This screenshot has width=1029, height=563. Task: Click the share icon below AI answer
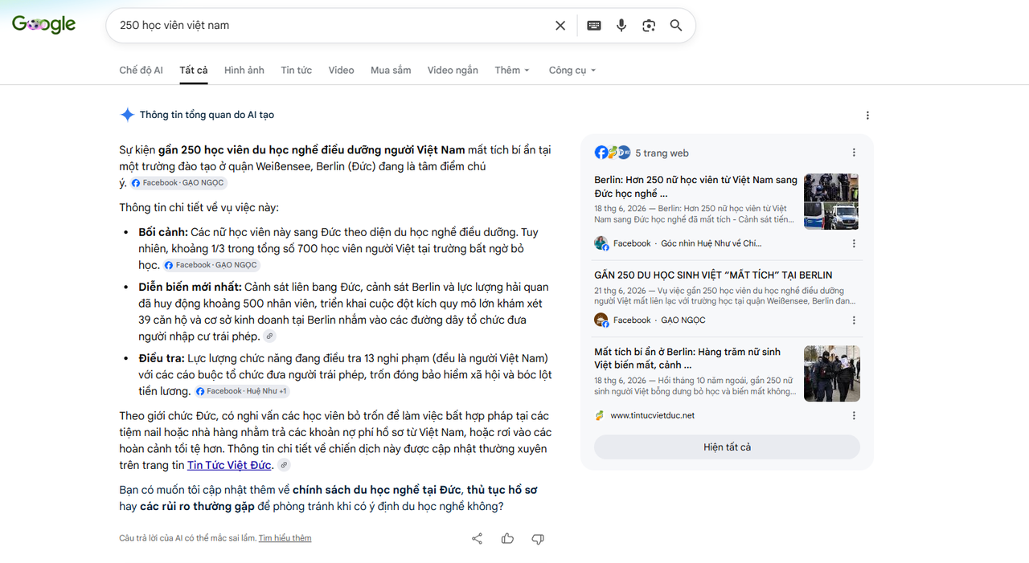pyautogui.click(x=477, y=538)
